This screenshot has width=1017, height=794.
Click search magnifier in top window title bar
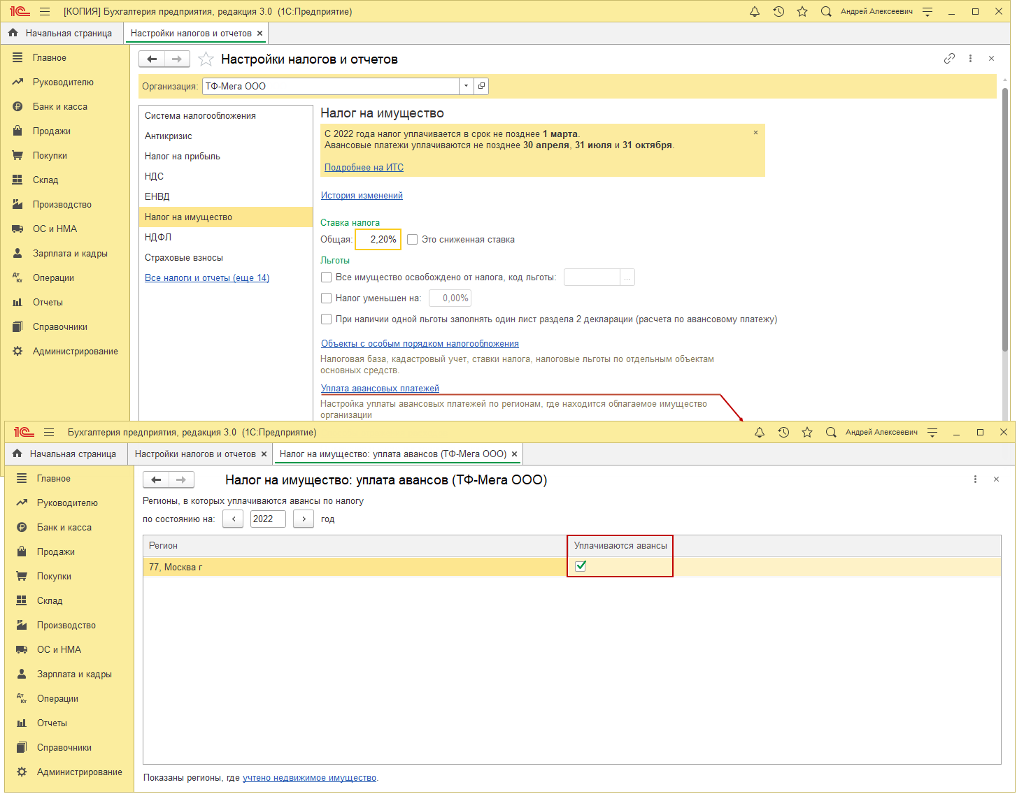(826, 12)
